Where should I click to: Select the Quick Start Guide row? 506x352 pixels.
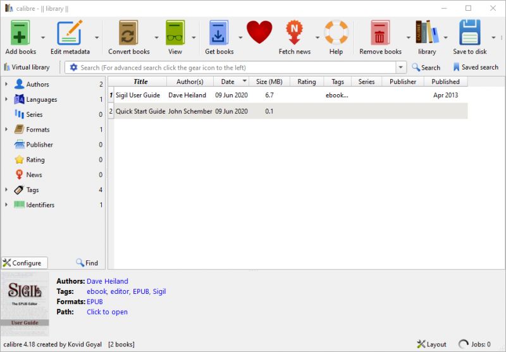[288, 111]
